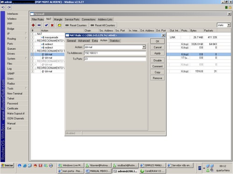This screenshot has height=174, width=233.
Task: Click the Iniciar start button
Action: (7, 165)
